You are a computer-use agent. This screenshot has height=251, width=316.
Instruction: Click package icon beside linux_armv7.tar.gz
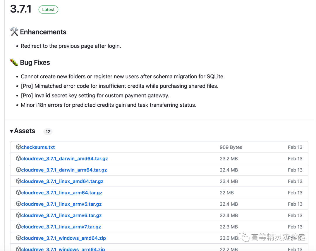[x=18, y=226]
